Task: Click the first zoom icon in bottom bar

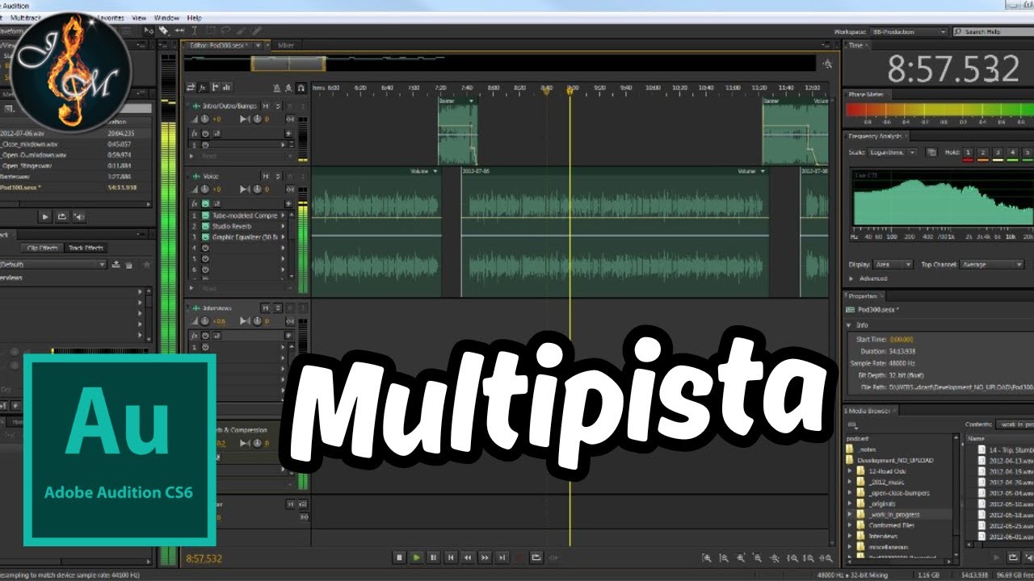Action: click(x=707, y=558)
